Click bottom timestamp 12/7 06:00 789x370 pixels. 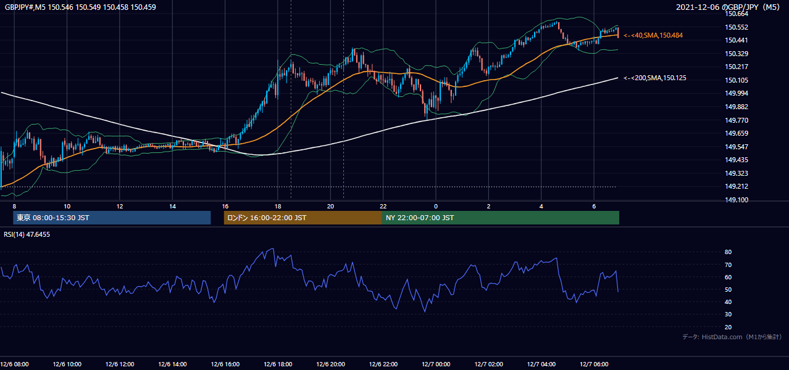click(x=593, y=364)
